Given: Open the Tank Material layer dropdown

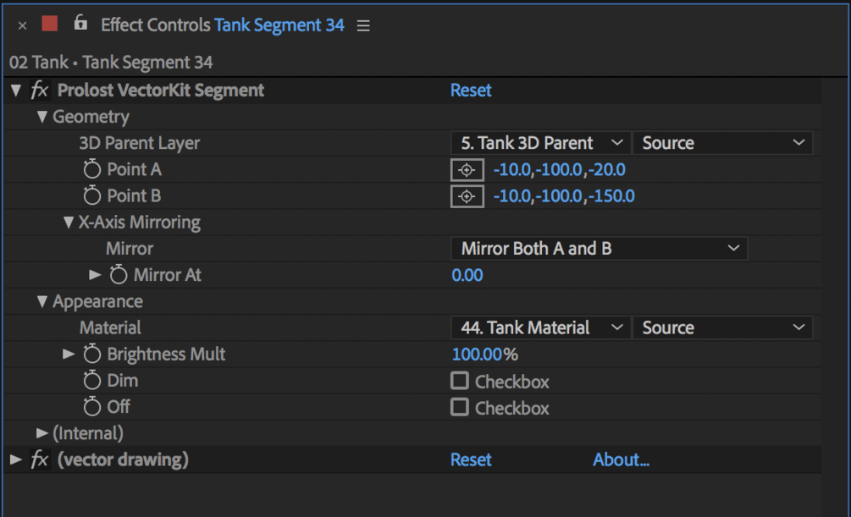Looking at the screenshot, I should [540, 327].
